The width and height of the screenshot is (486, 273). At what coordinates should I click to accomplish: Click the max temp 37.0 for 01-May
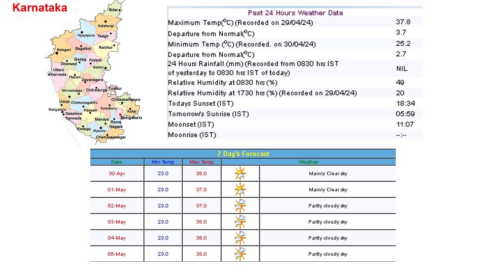click(201, 190)
